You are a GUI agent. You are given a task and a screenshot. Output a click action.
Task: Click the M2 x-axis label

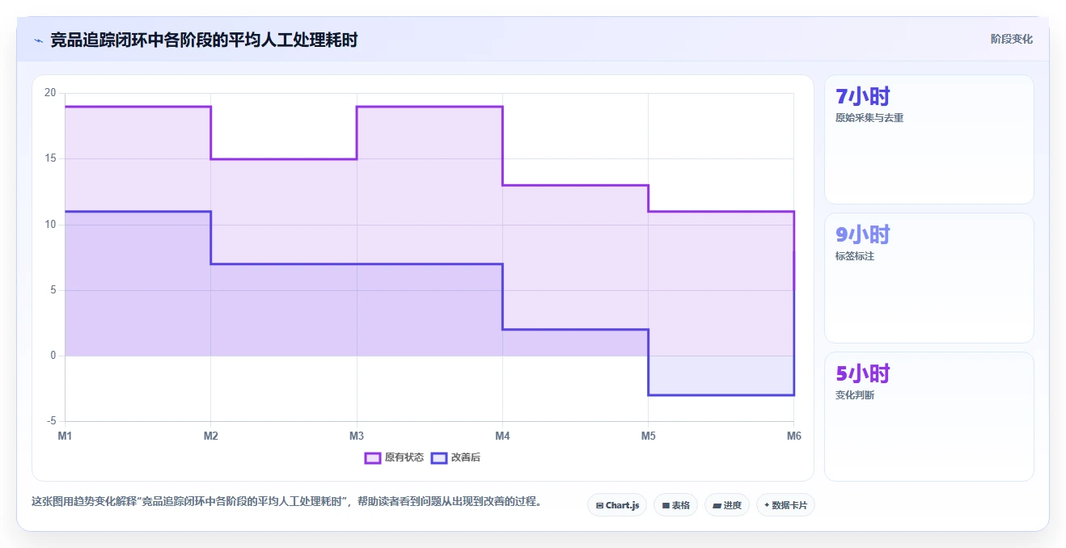[x=211, y=436]
